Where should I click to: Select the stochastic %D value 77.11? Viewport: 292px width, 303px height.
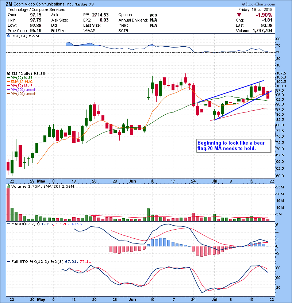point(85,262)
